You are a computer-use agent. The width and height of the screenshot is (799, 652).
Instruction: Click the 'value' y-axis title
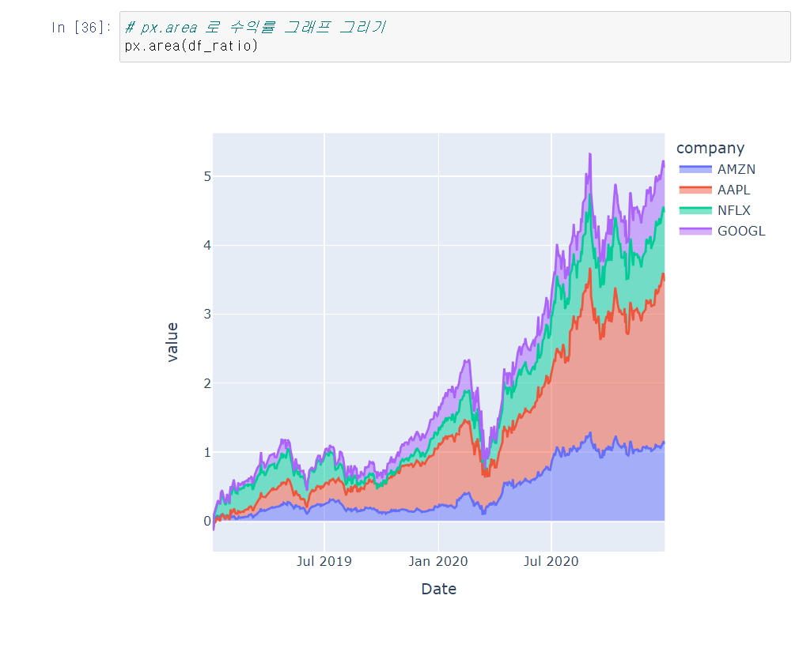coord(172,342)
